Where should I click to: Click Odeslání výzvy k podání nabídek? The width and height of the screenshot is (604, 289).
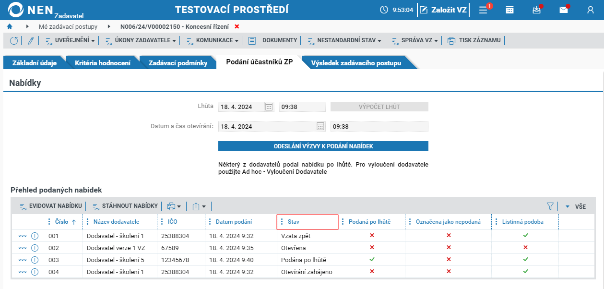point(323,146)
